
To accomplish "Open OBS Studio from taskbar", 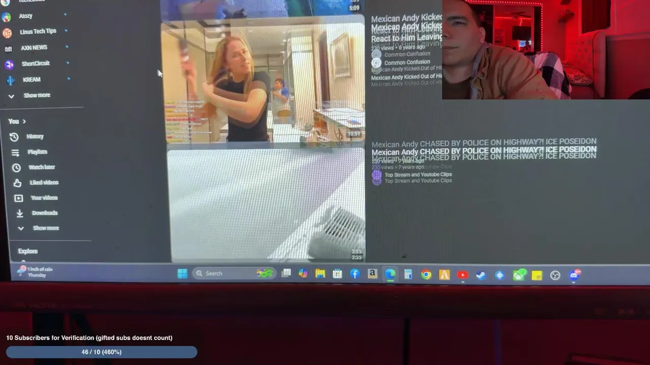I will (555, 275).
